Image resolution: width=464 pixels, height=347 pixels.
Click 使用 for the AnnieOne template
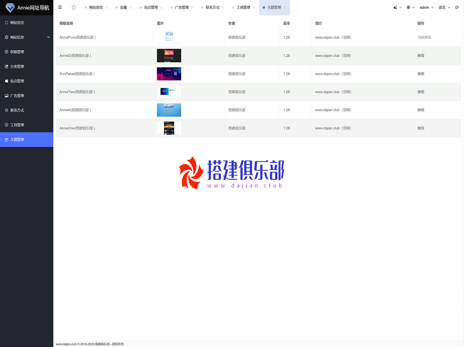(x=421, y=128)
